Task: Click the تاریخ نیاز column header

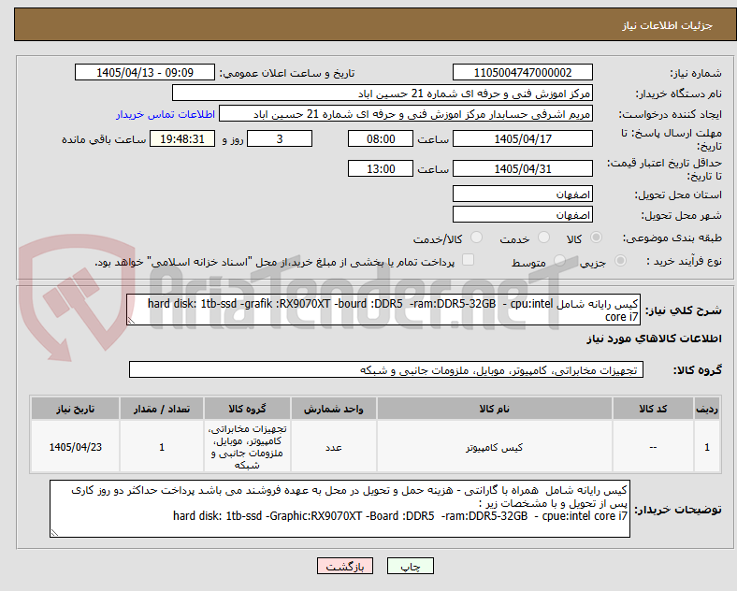Action: point(75,409)
